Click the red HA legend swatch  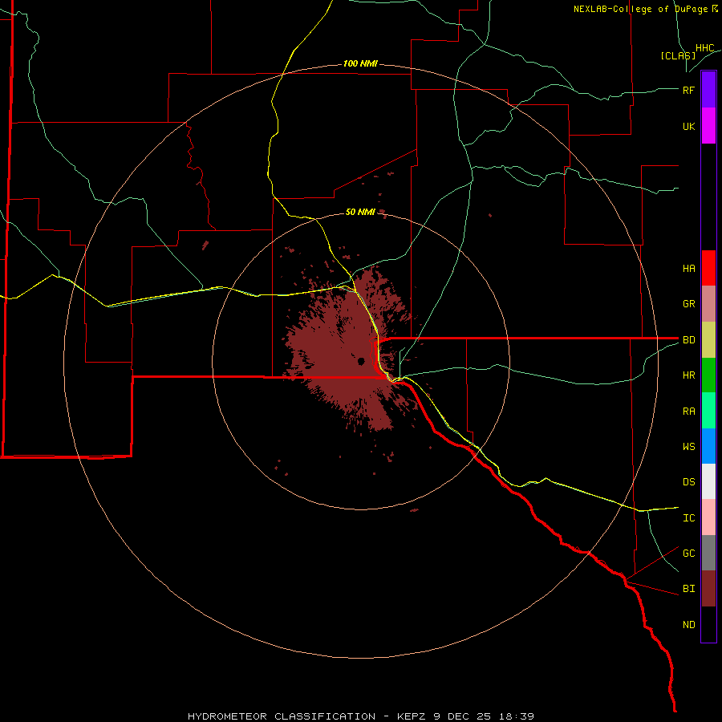(x=708, y=268)
